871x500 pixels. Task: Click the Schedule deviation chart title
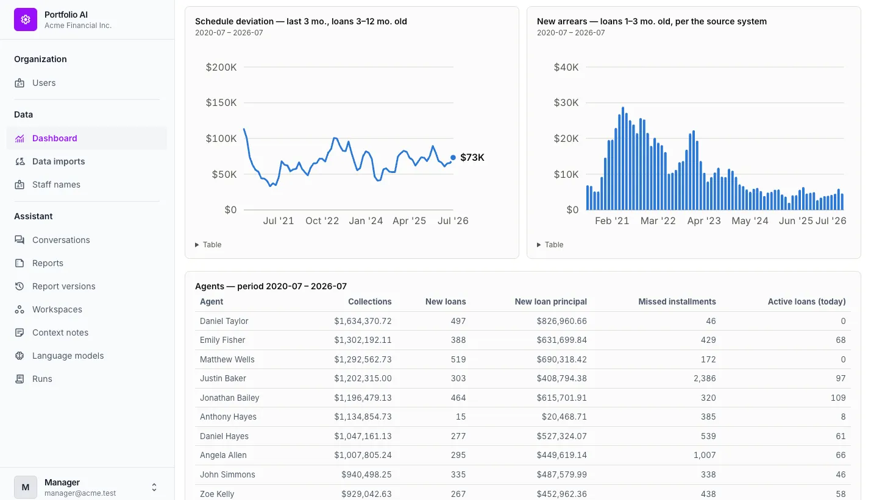[301, 21]
